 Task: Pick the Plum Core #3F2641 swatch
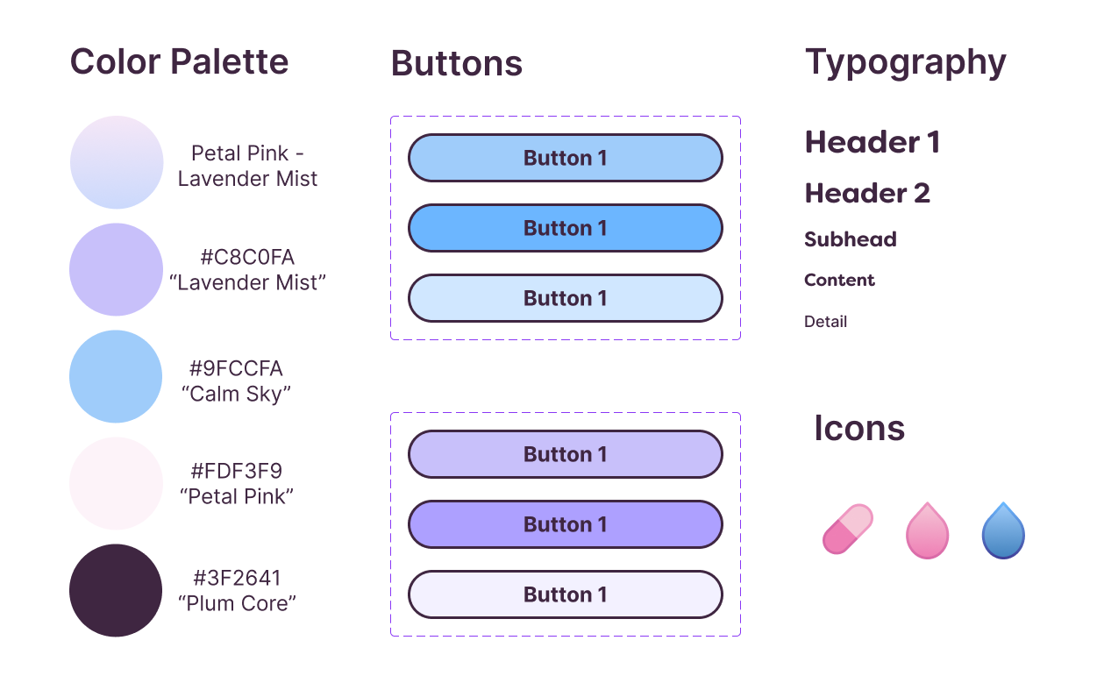[x=117, y=590]
